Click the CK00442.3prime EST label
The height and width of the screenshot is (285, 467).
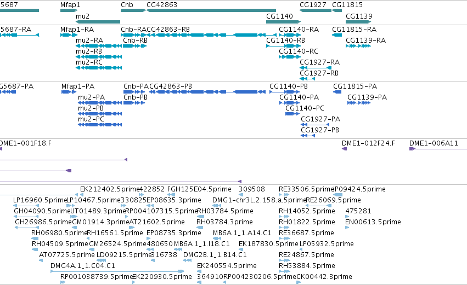324,277
